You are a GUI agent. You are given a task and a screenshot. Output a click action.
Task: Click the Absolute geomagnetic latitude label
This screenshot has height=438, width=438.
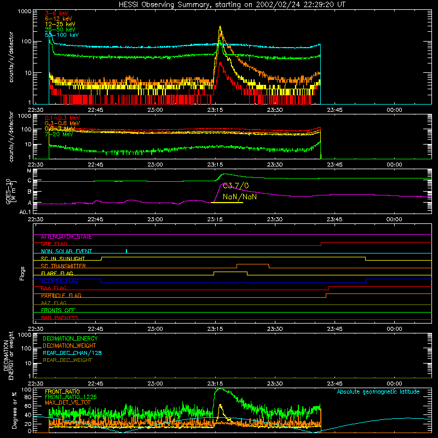tap(378, 392)
